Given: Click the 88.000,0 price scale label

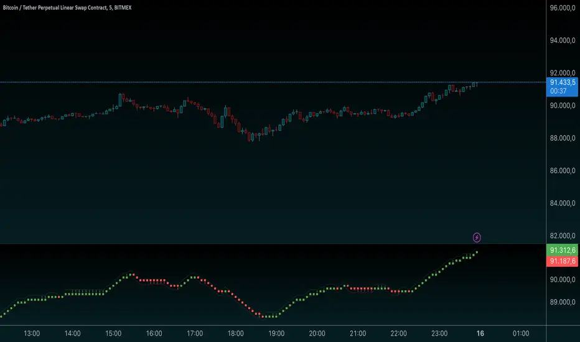Looking at the screenshot, I should tap(562, 138).
